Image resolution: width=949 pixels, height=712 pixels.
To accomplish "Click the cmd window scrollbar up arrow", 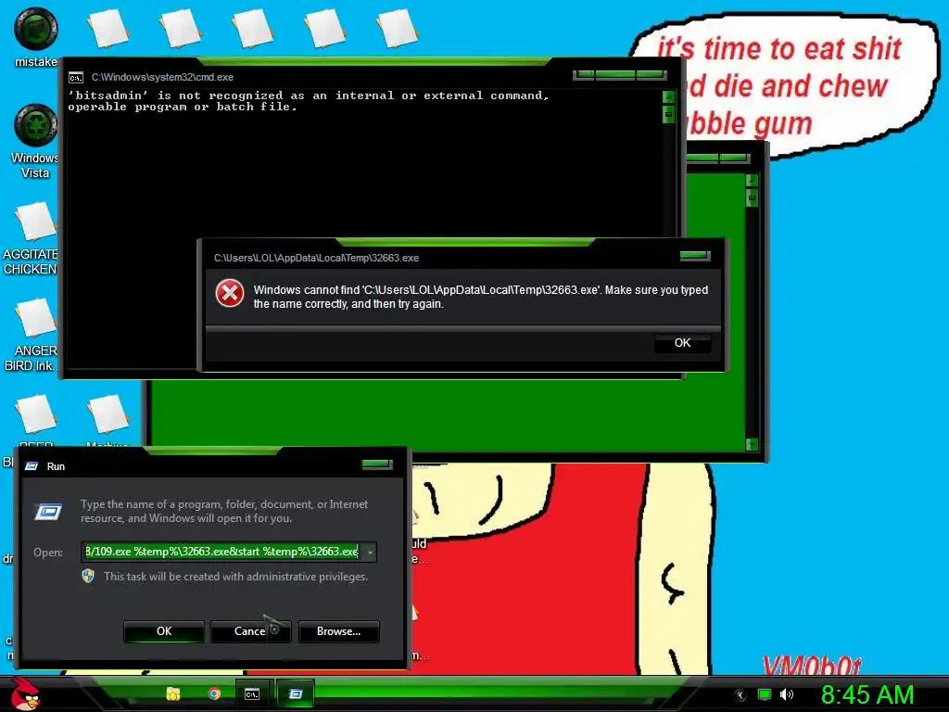I will pyautogui.click(x=669, y=96).
